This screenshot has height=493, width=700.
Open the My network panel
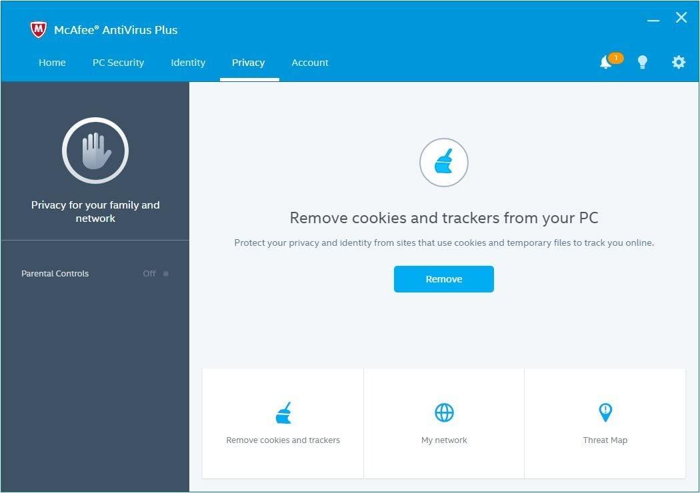click(444, 440)
